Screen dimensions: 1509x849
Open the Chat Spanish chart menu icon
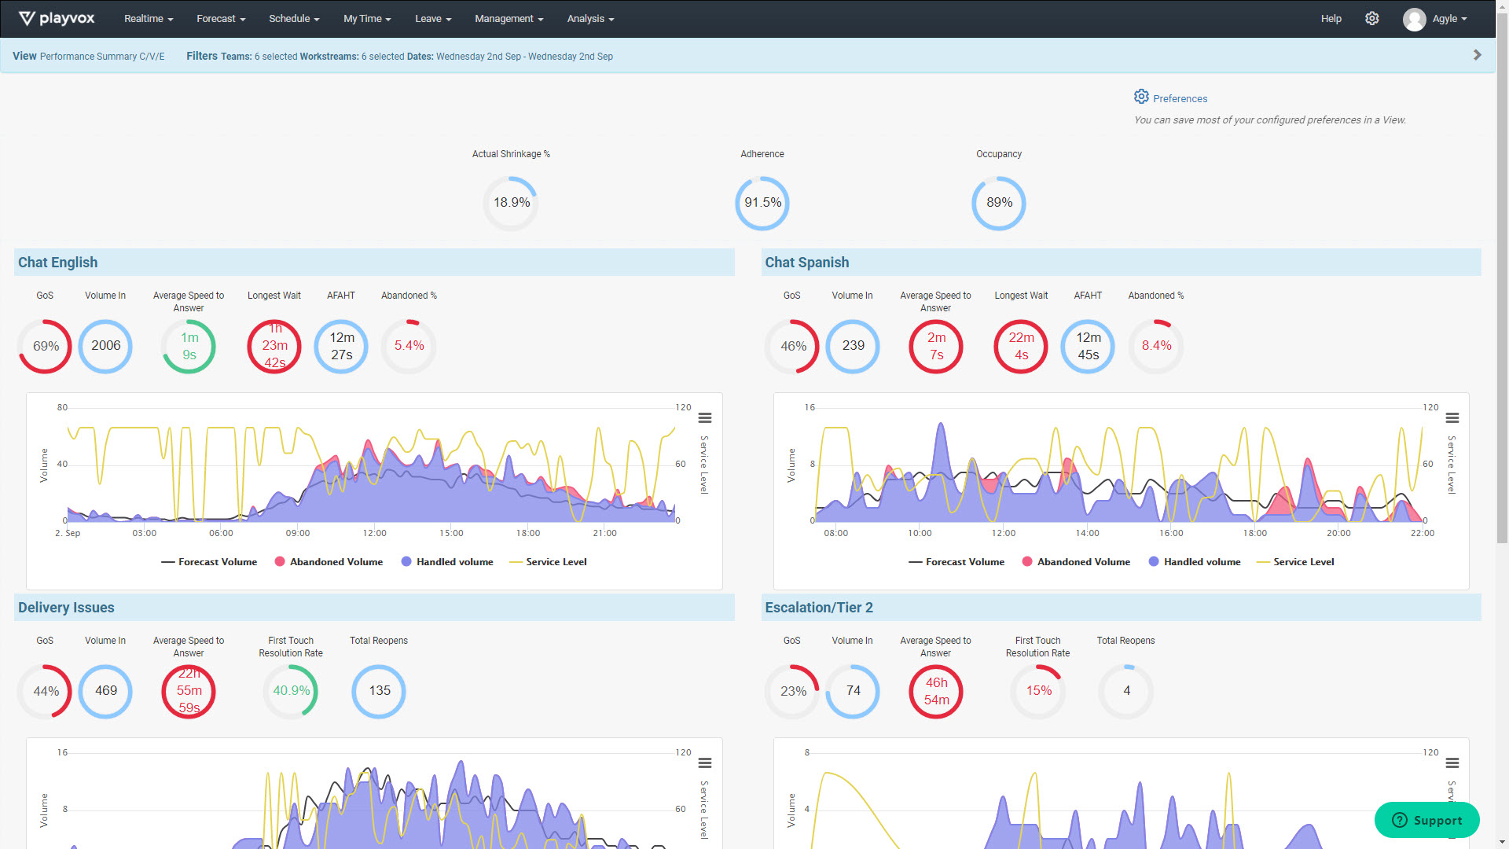point(1452,418)
